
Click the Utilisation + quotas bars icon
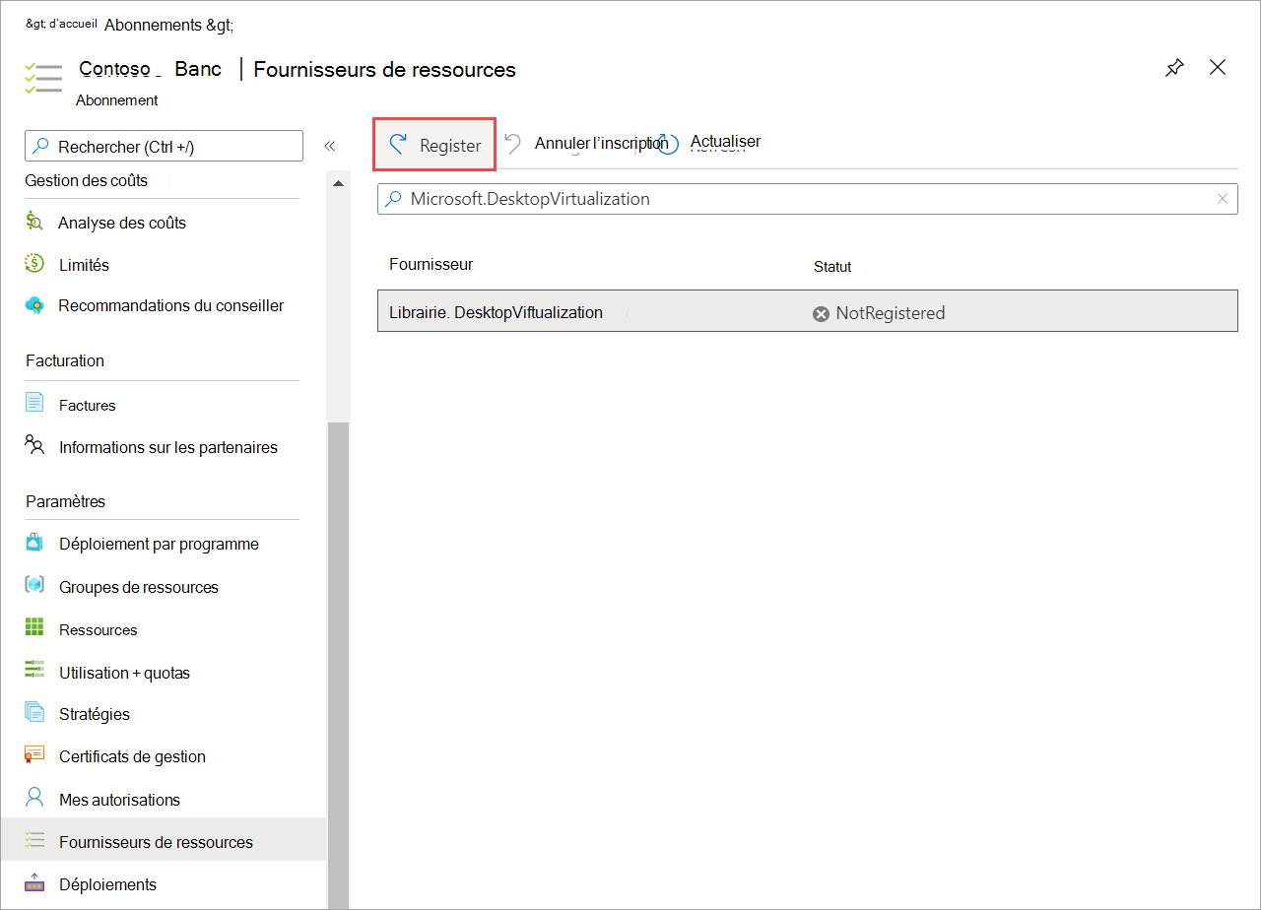(x=34, y=670)
